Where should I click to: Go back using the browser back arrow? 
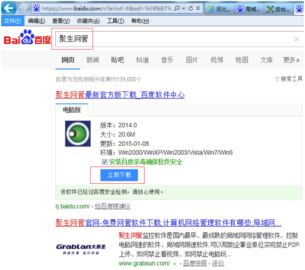9,8
